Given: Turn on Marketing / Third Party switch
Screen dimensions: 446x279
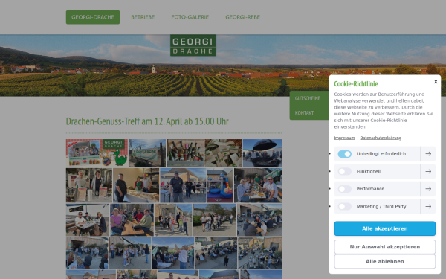Looking at the screenshot, I should pyautogui.click(x=344, y=206).
